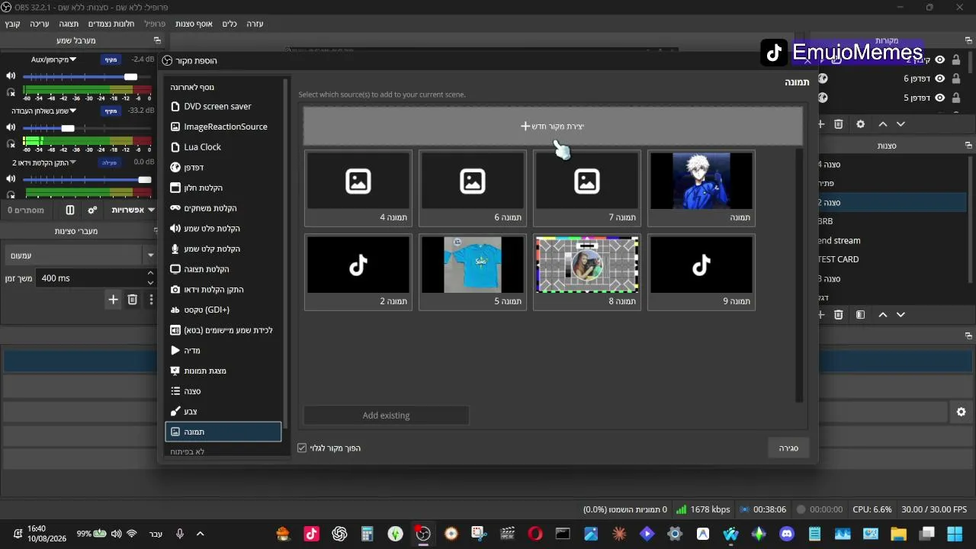Screen dimensions: 976x549
Task: Open מיקרופון/Aux channel name dropdown
Action: pos(54,59)
